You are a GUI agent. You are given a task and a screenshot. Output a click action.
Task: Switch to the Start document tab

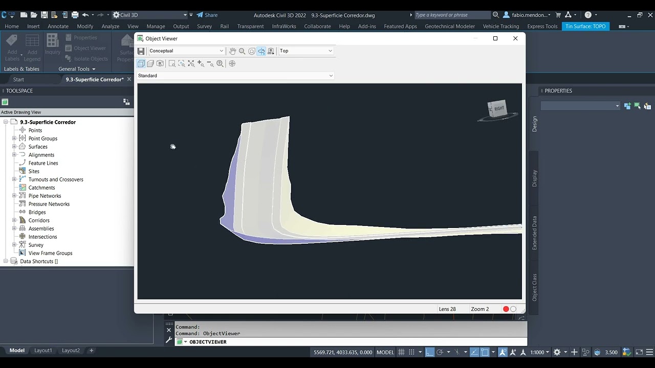click(18, 80)
